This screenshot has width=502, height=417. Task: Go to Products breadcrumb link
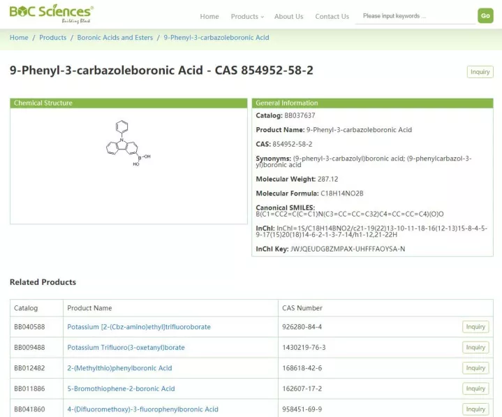[x=53, y=38]
